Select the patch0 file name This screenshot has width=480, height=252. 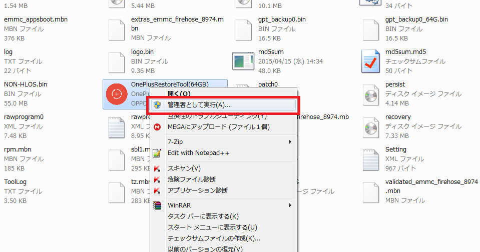pos(268,84)
